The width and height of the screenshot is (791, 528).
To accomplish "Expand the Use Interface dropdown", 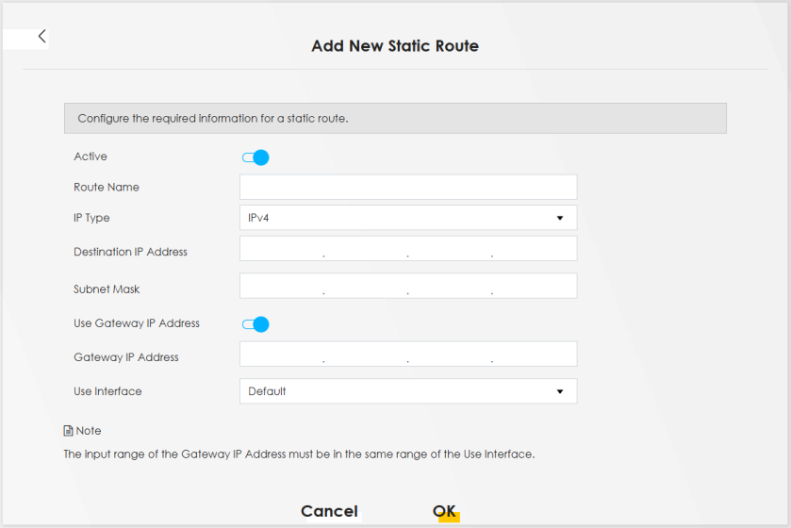I will pyautogui.click(x=407, y=391).
